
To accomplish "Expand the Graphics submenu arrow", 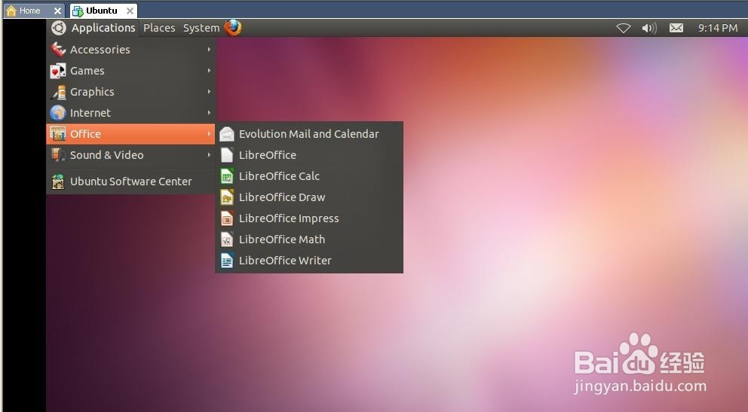I will coord(209,91).
